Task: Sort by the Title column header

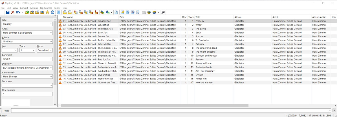Action: click(x=214, y=17)
